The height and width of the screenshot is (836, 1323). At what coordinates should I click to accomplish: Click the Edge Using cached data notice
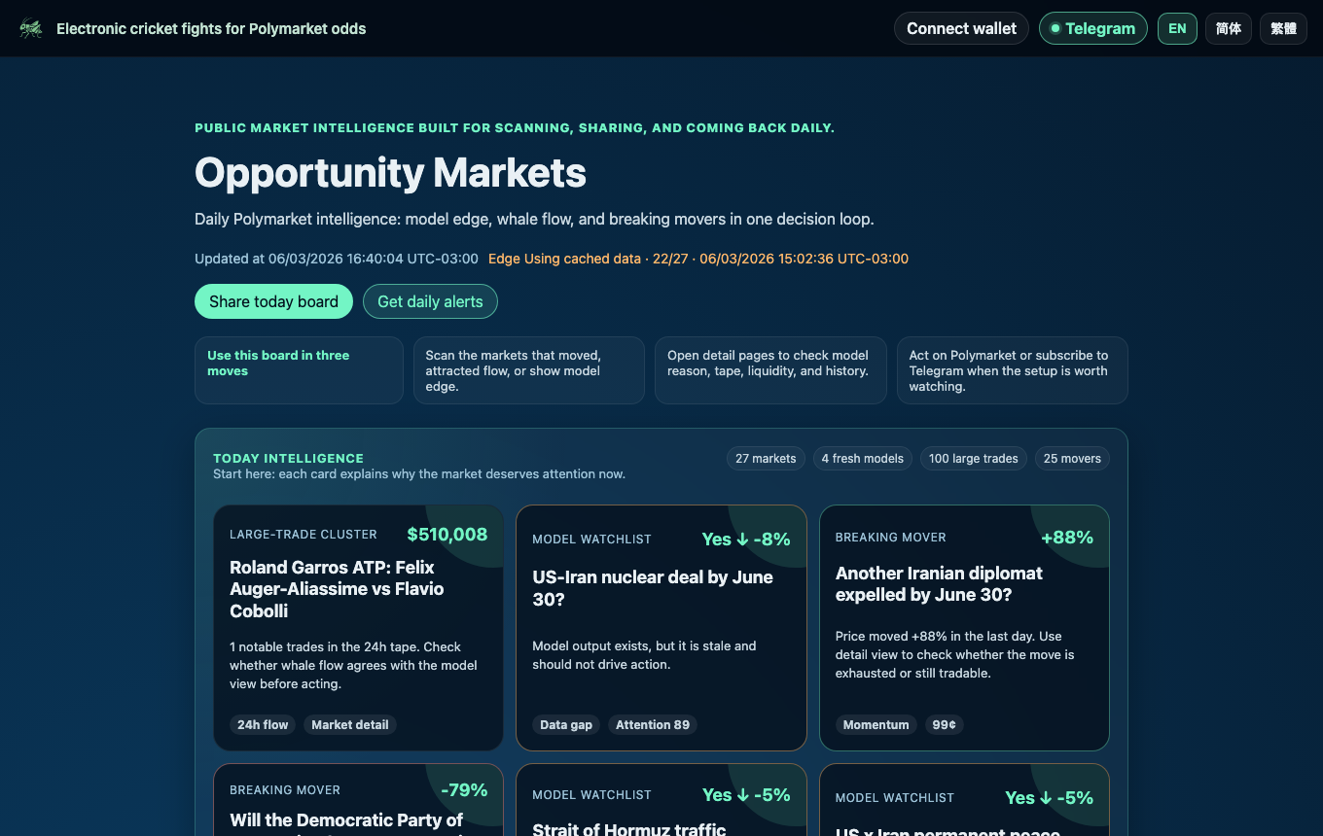[698, 259]
